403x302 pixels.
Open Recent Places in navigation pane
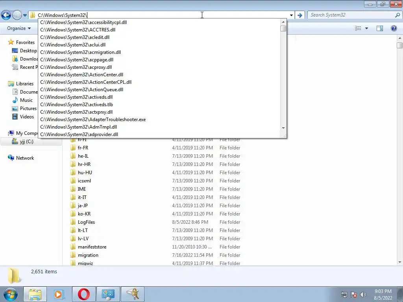pos(24,67)
